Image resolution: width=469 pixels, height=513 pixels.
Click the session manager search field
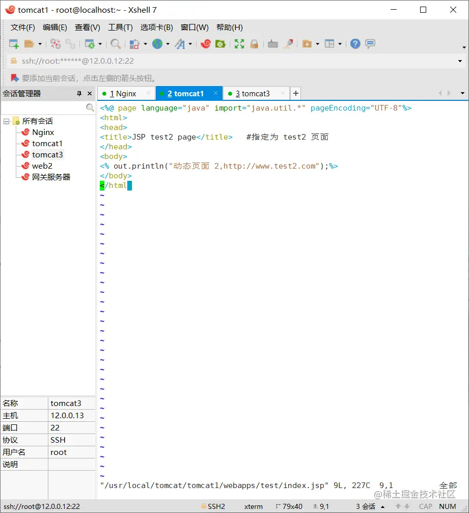pos(43,107)
